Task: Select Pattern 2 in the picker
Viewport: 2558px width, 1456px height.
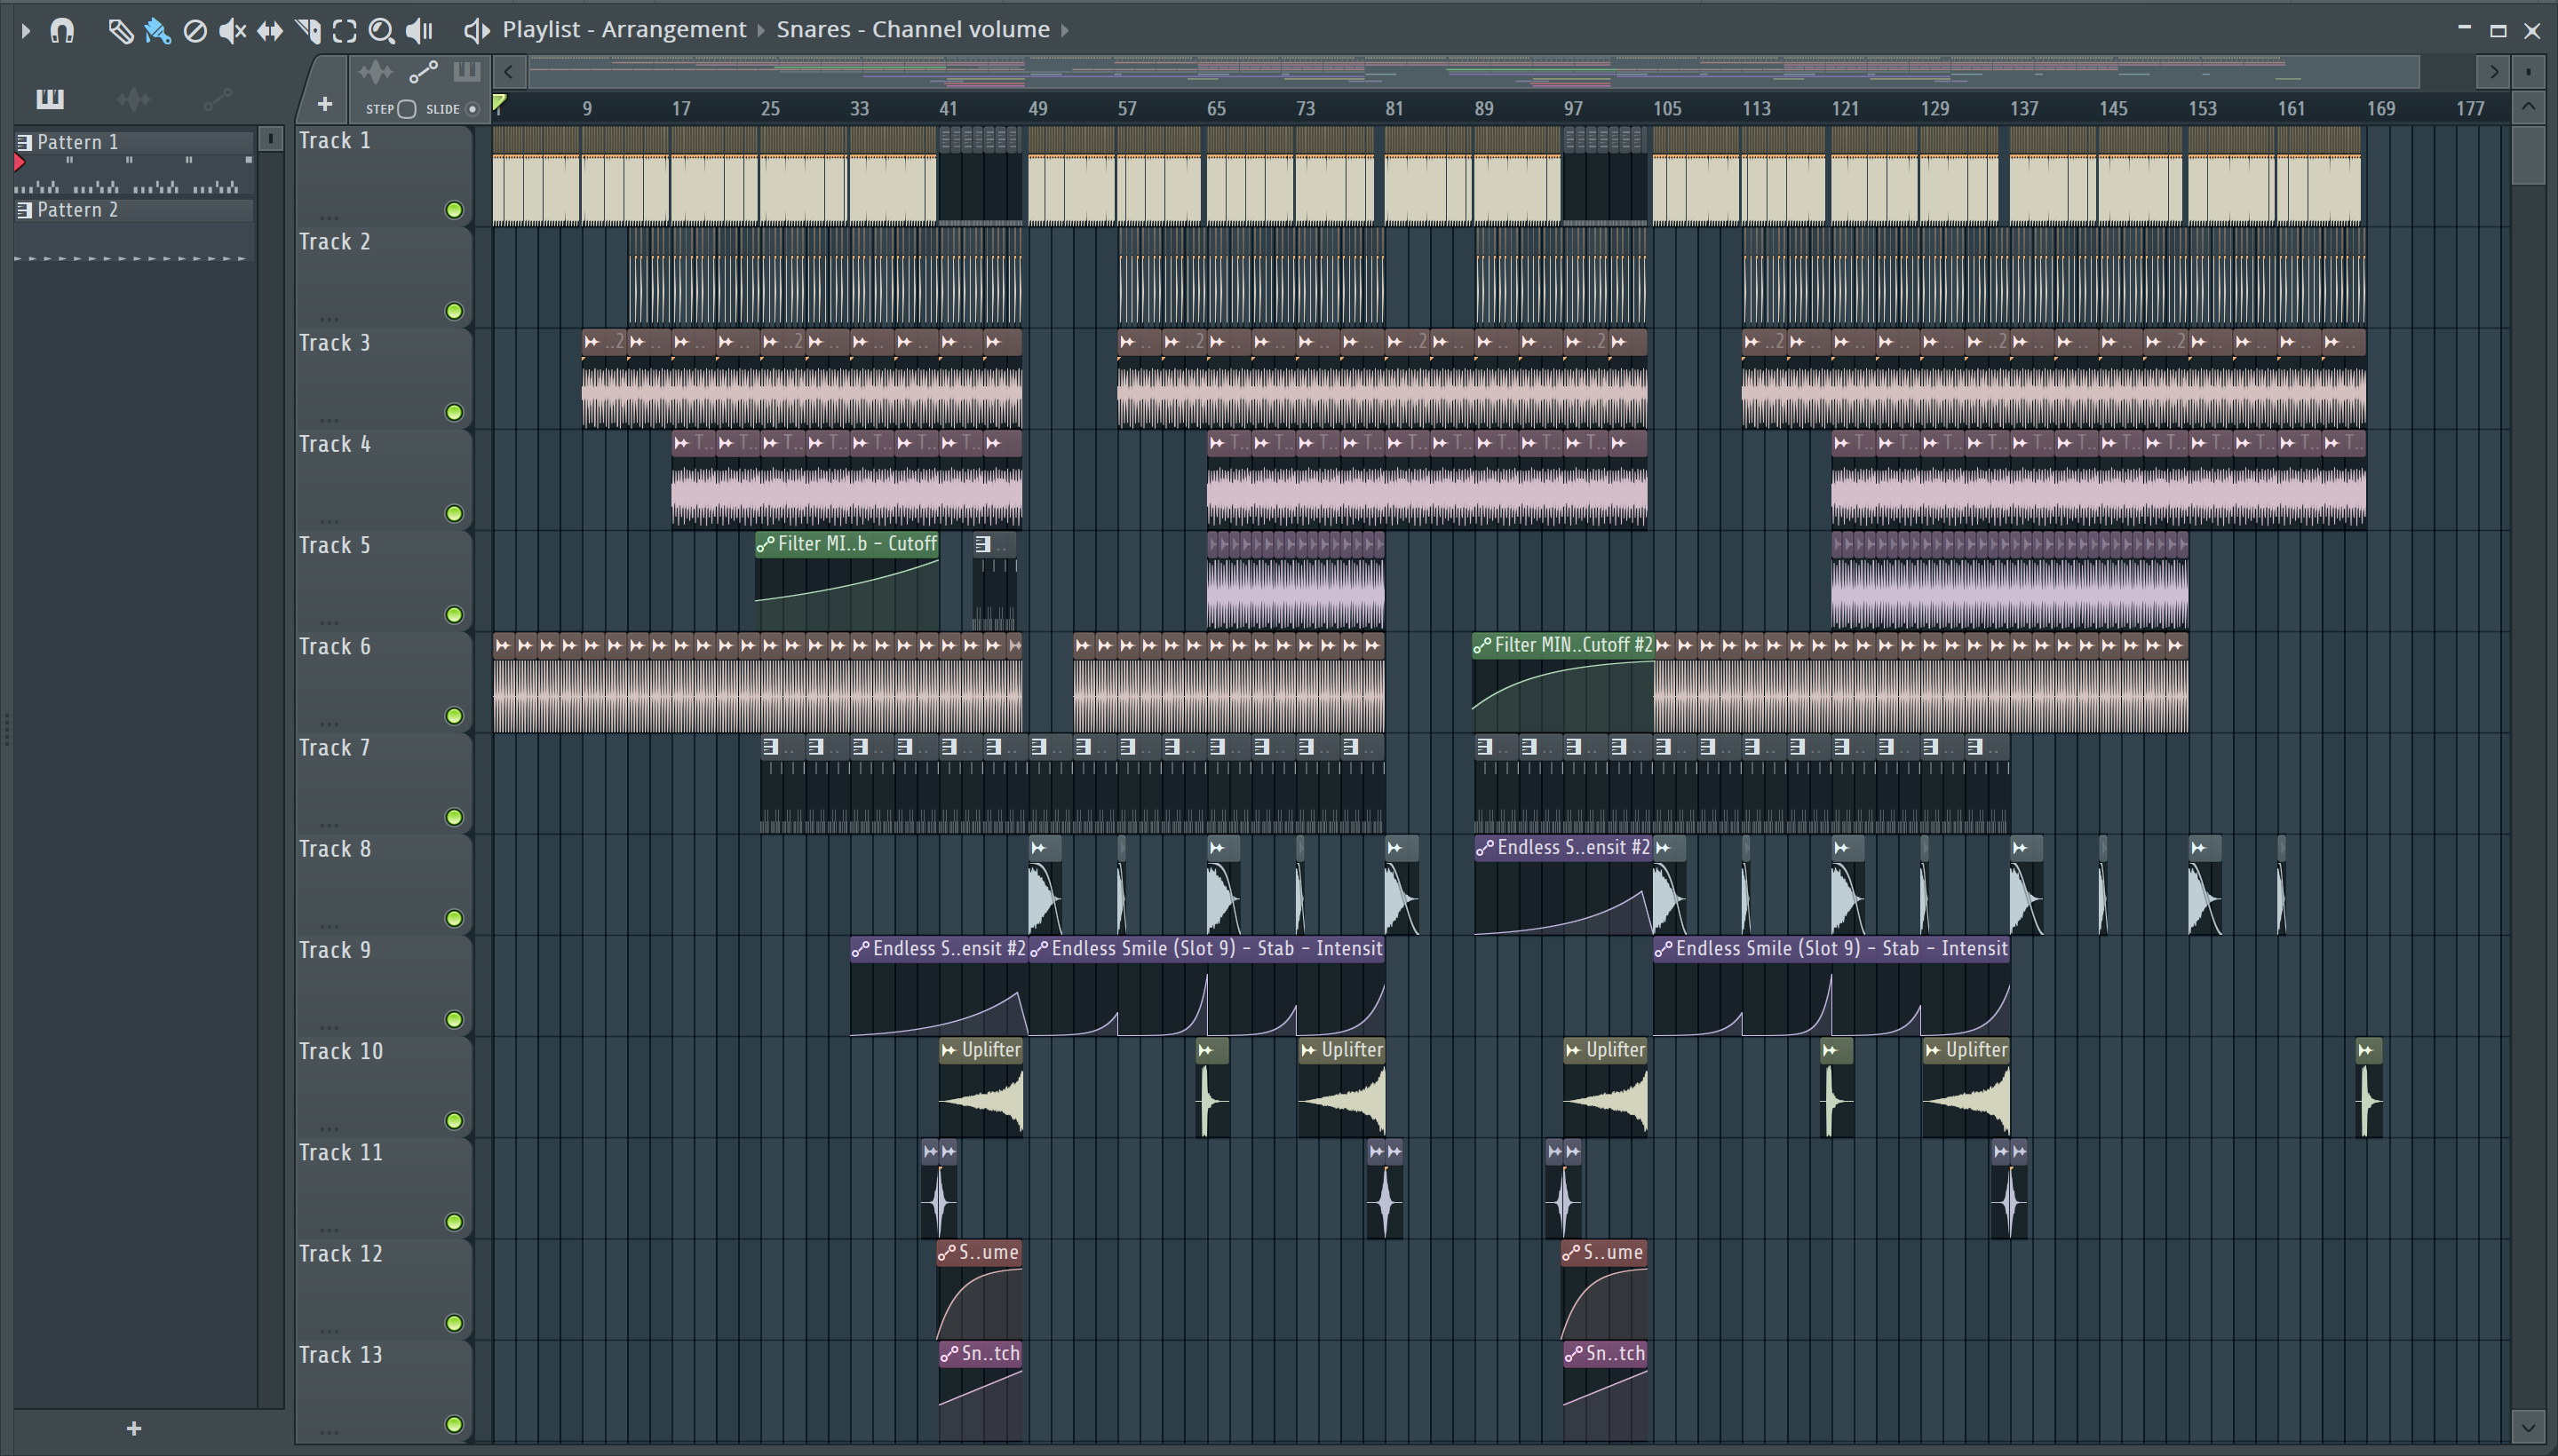Action: [134, 210]
